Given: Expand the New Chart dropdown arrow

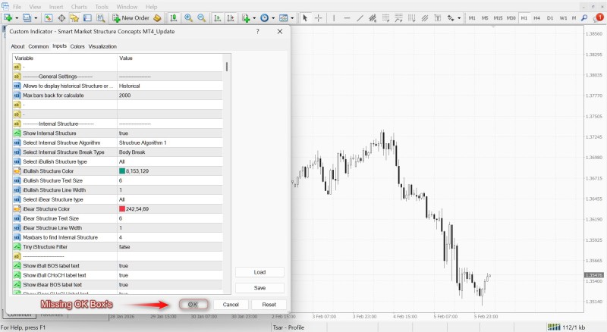Looking at the screenshot, I should [x=17, y=17].
